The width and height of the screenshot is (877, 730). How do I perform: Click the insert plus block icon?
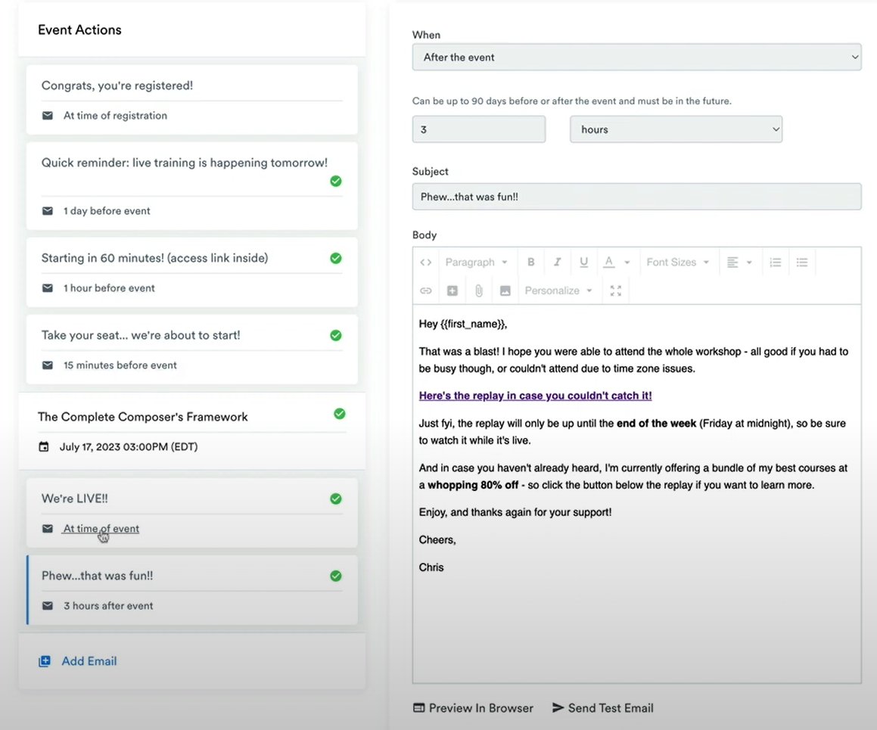tap(452, 290)
